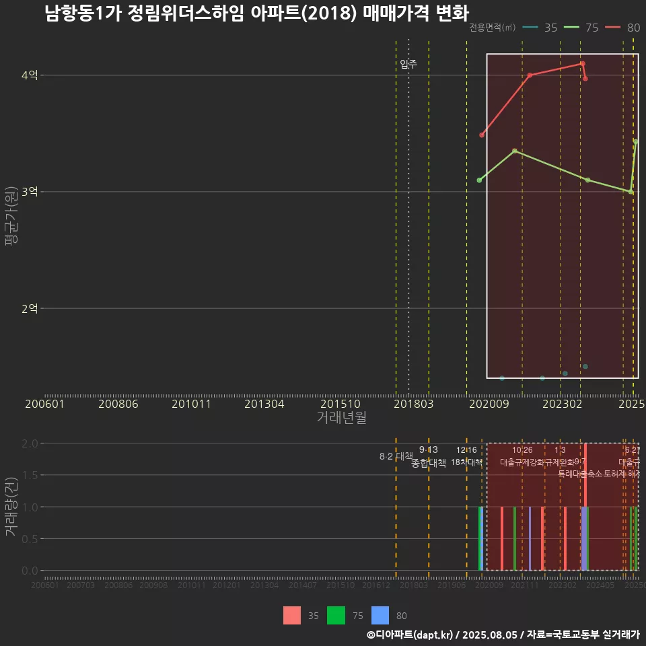Click the green 75 bar legend swatch
The height and width of the screenshot is (646, 646).
[x=336, y=616]
